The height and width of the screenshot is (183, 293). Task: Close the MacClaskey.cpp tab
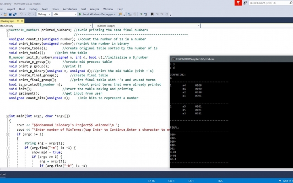tap(22, 21)
